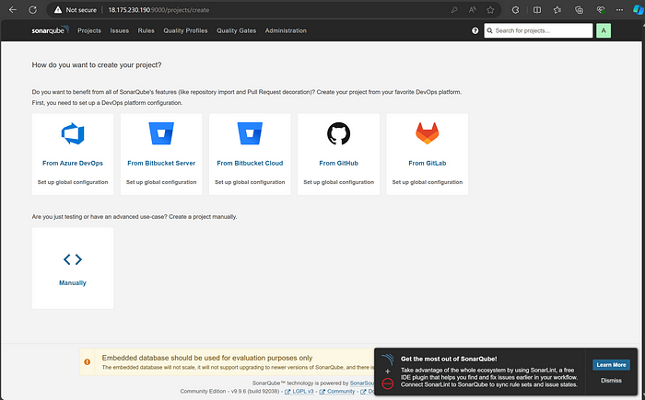The image size is (645, 400).
Task: Click Set up global configuration under Bitbucket Cloud
Action: (x=250, y=182)
